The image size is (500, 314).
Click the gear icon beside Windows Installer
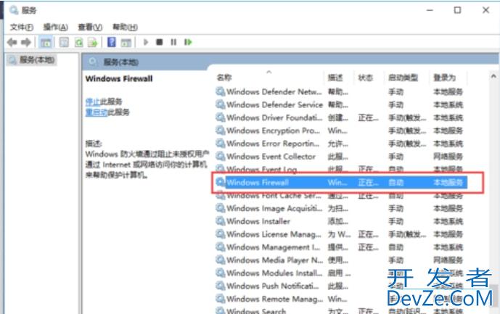(x=220, y=221)
